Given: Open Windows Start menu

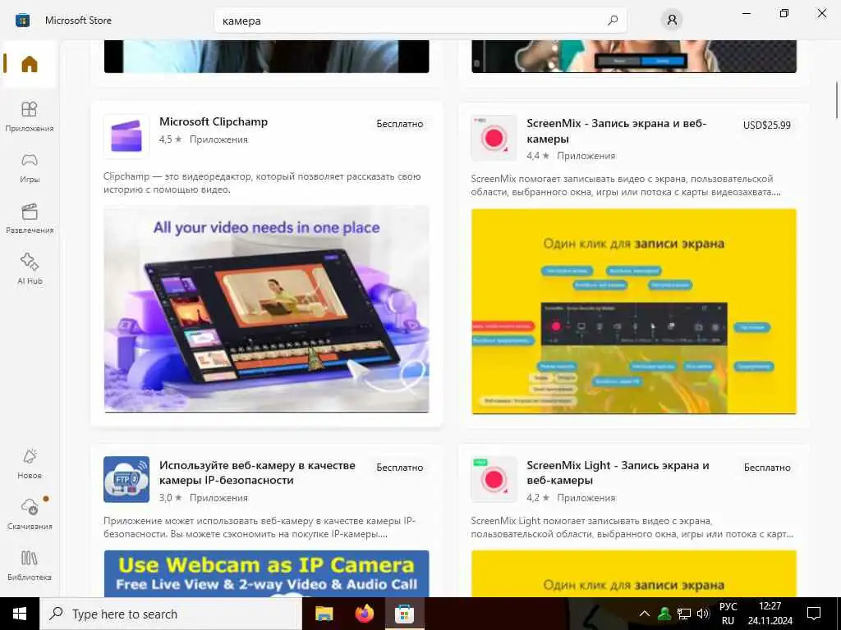Looking at the screenshot, I should (x=20, y=614).
